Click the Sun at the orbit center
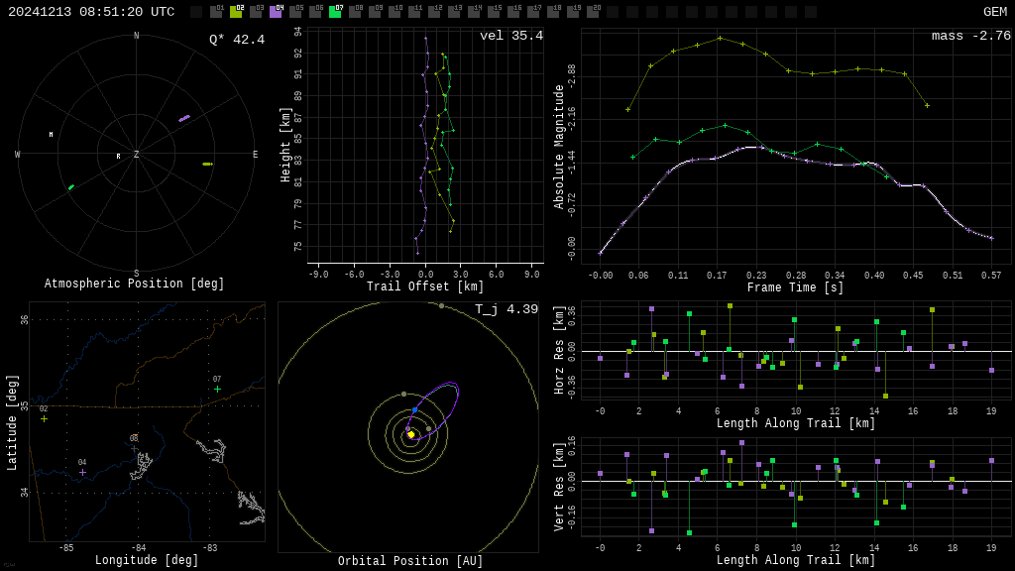Viewport: 1015px width, 571px height. pos(410,434)
